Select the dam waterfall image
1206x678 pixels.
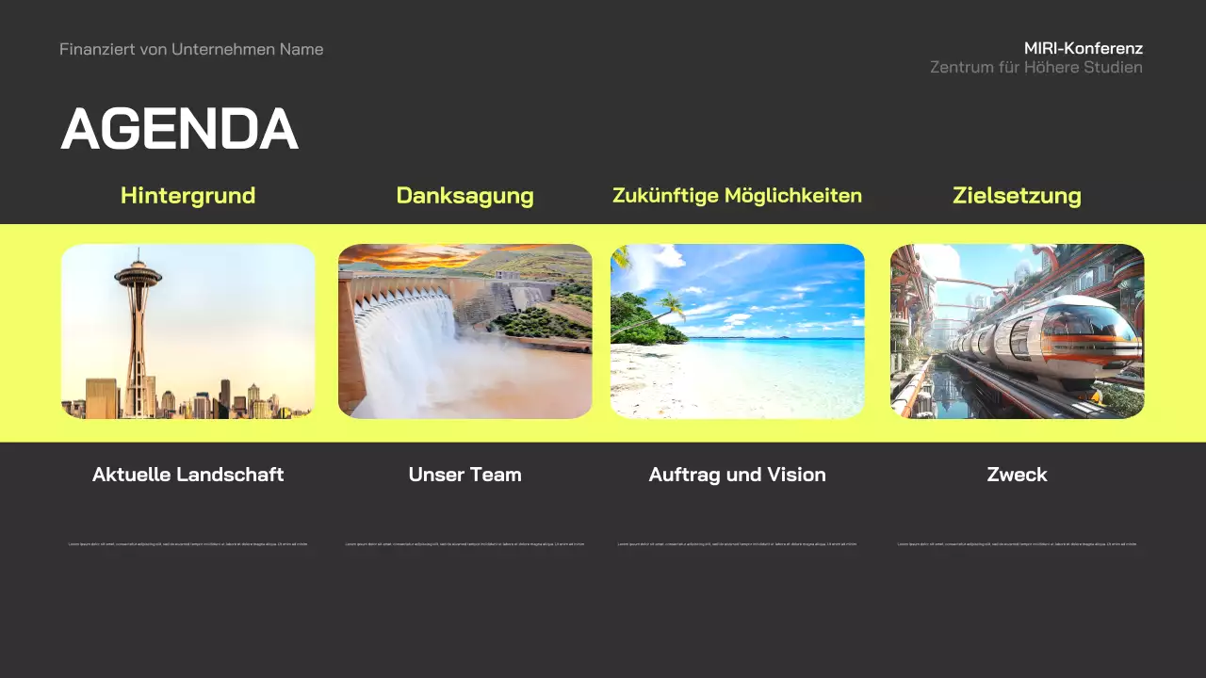point(465,331)
